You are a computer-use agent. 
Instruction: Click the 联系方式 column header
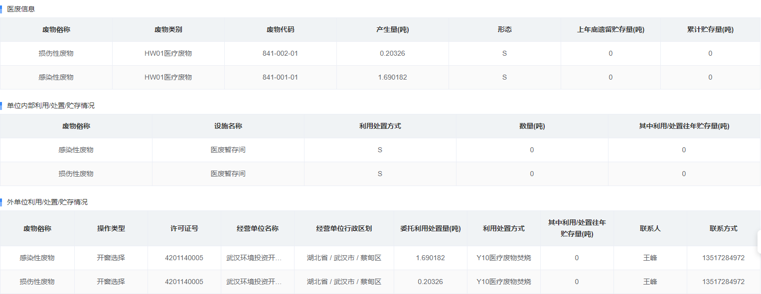pos(724,228)
